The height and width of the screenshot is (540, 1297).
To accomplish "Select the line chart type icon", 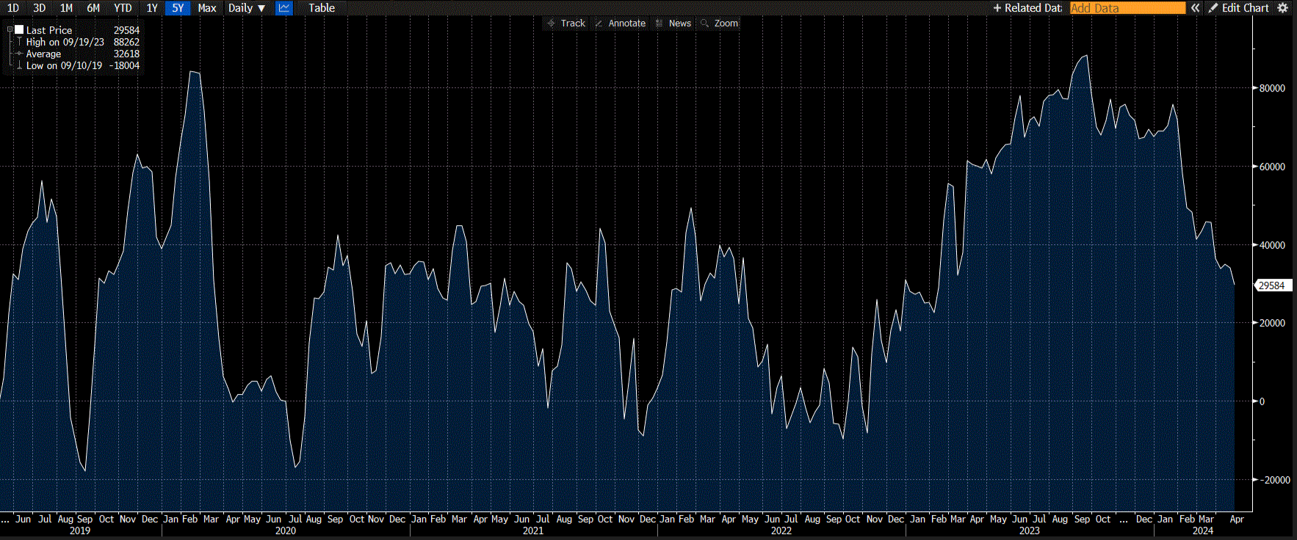I will click(284, 8).
